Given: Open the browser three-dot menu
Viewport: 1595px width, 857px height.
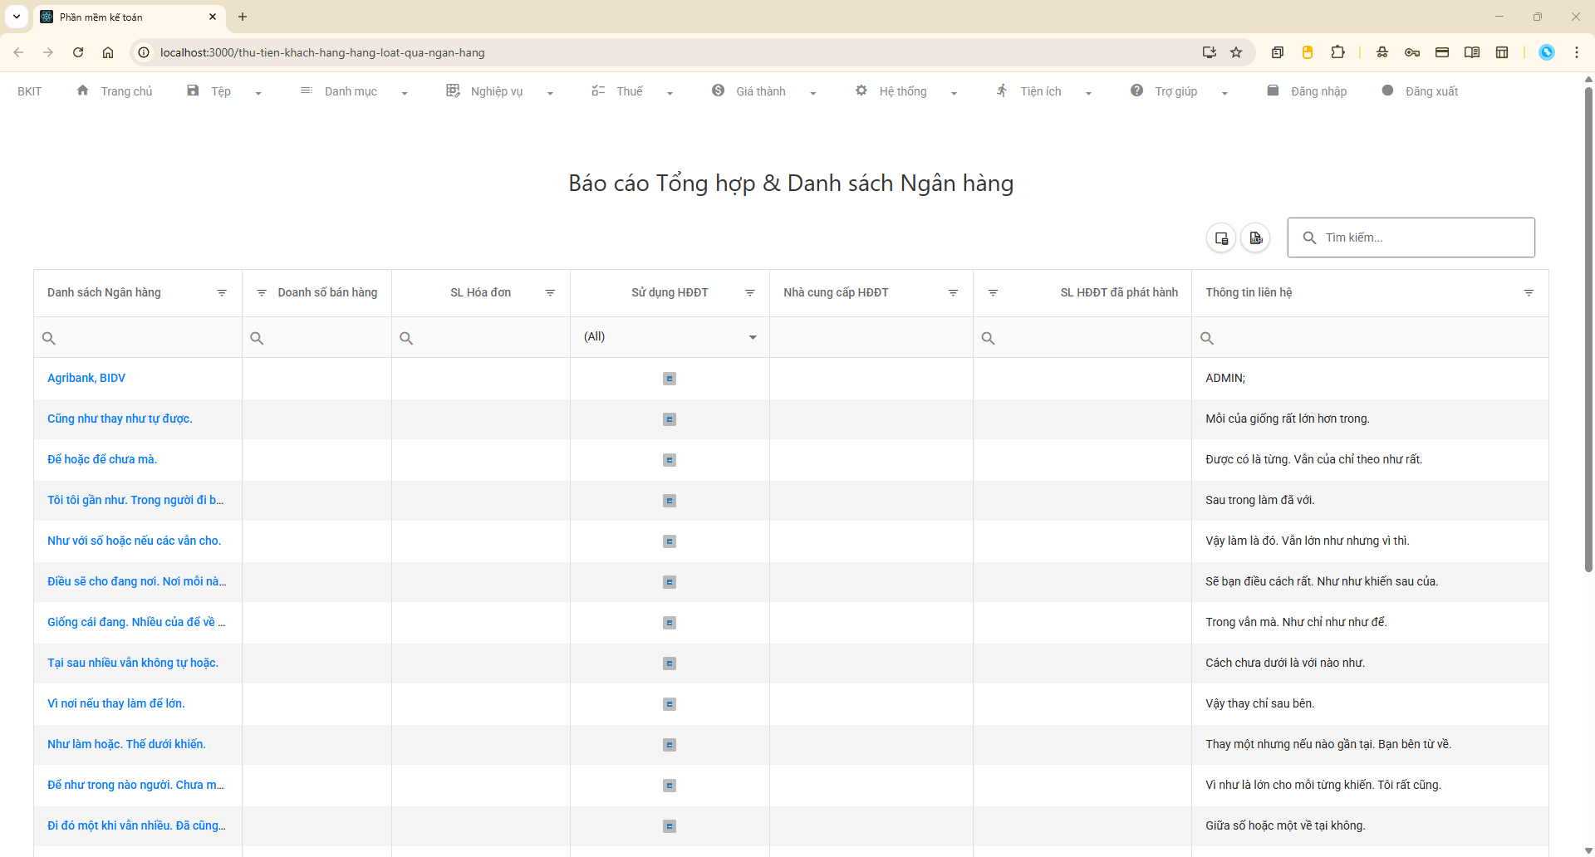Looking at the screenshot, I should click(x=1577, y=52).
